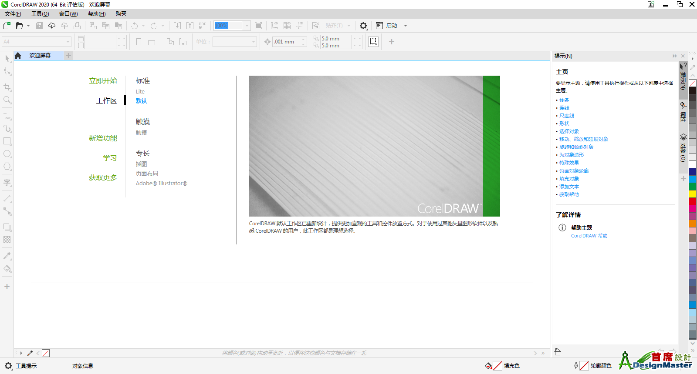Choose the 页面布局 workspace
Viewport: 697px width, 374px height.
click(x=147, y=174)
